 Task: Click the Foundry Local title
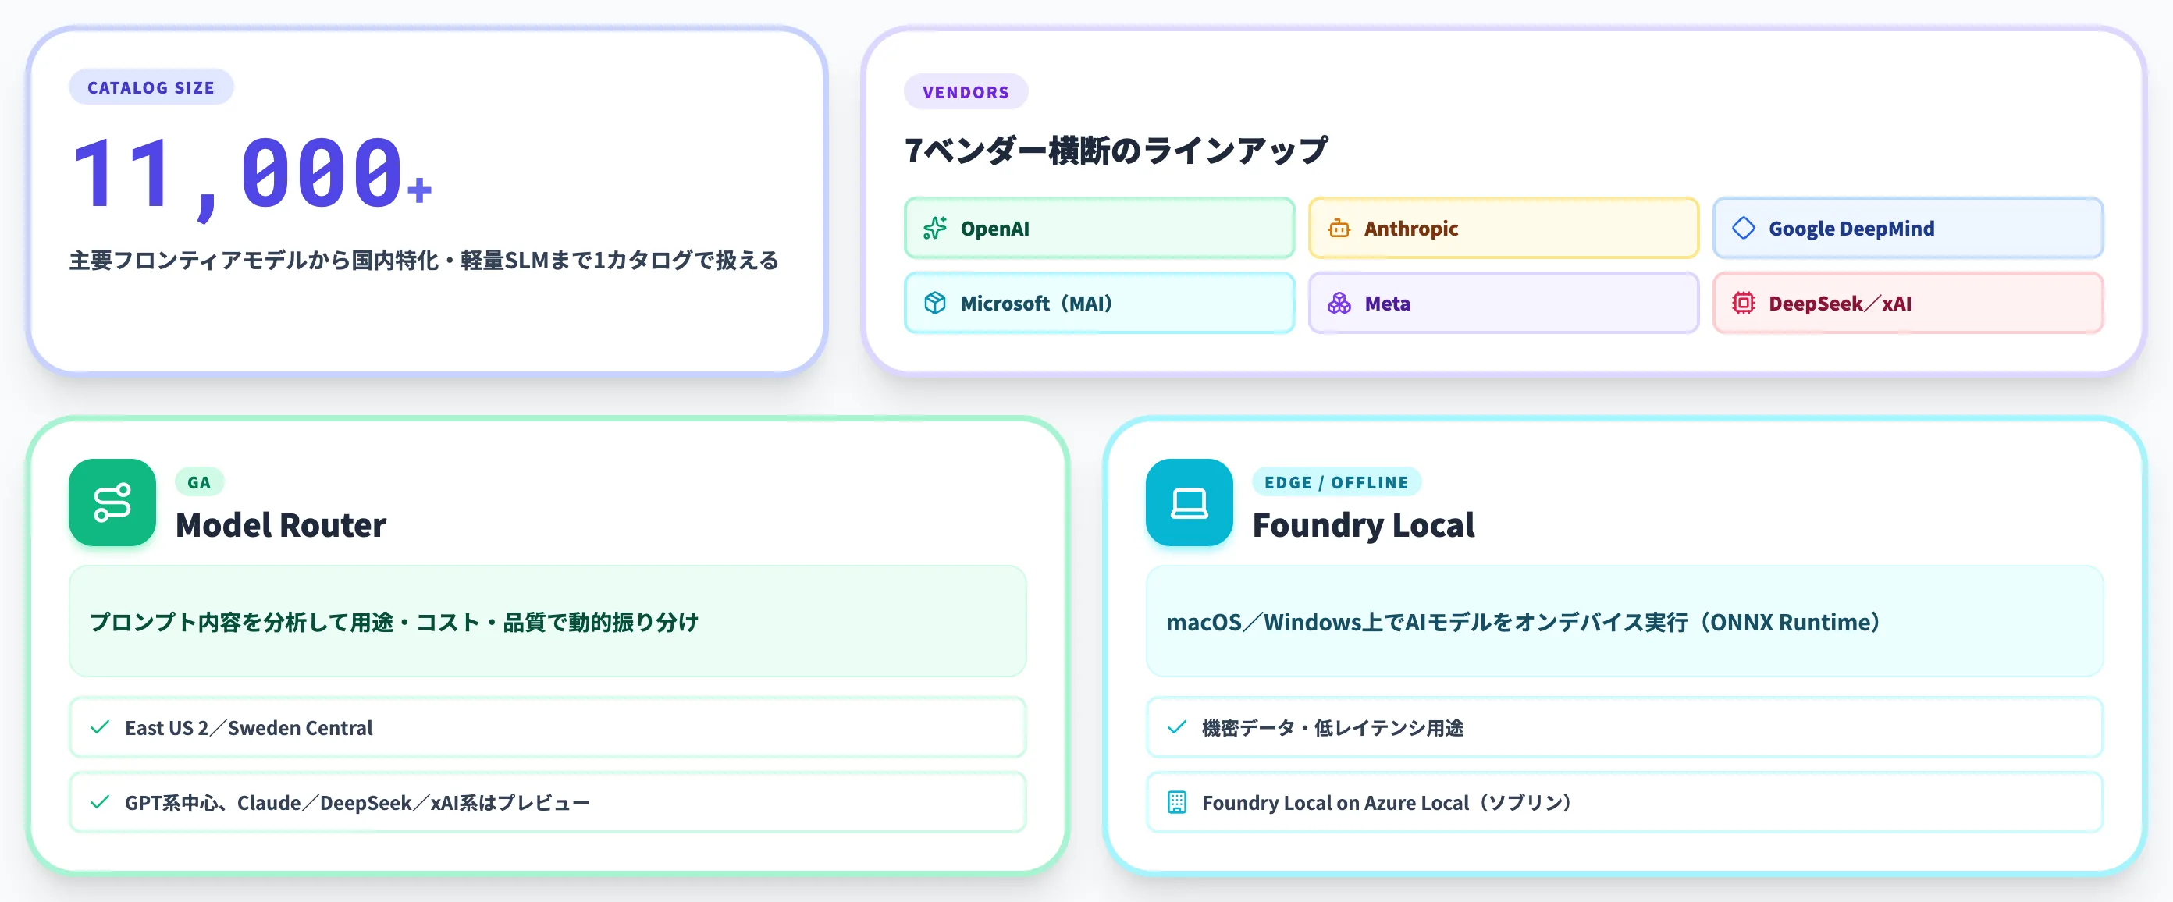tap(1363, 526)
